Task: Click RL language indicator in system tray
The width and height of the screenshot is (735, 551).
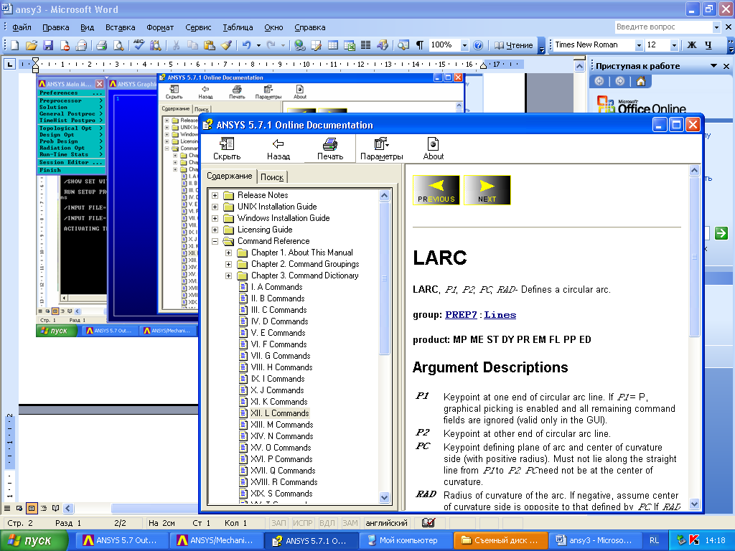Action: tap(654, 540)
